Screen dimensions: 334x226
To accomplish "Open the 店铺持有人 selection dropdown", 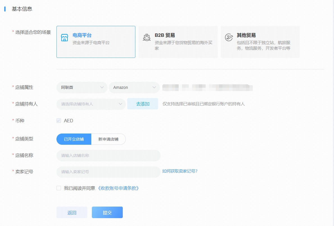I will (x=91, y=104).
